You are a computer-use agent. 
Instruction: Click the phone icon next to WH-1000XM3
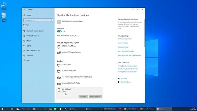[59, 90]
